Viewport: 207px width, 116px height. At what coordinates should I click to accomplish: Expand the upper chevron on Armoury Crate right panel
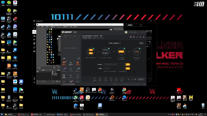click(149, 46)
